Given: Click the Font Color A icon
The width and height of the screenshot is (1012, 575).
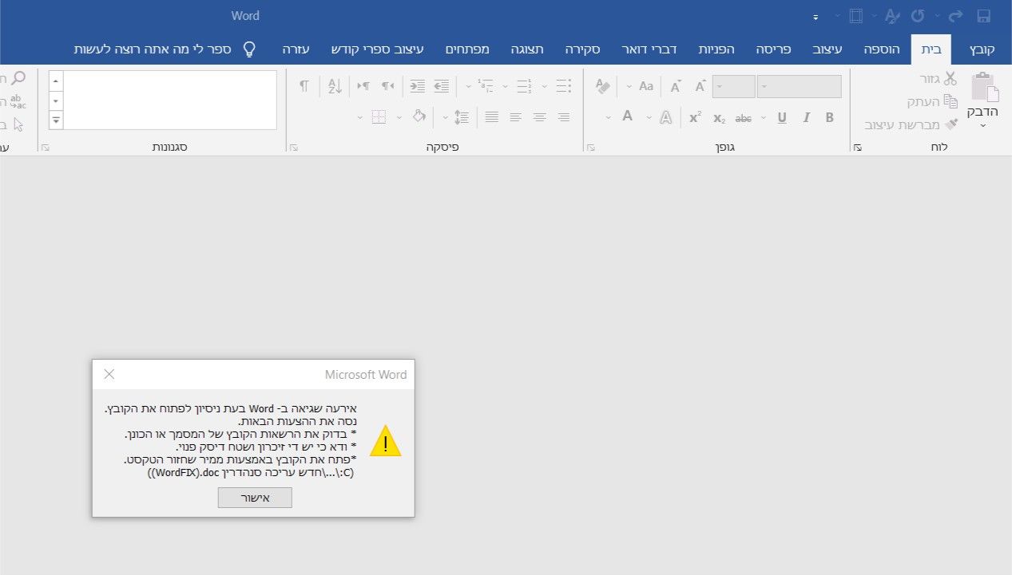Looking at the screenshot, I should pyautogui.click(x=627, y=116).
